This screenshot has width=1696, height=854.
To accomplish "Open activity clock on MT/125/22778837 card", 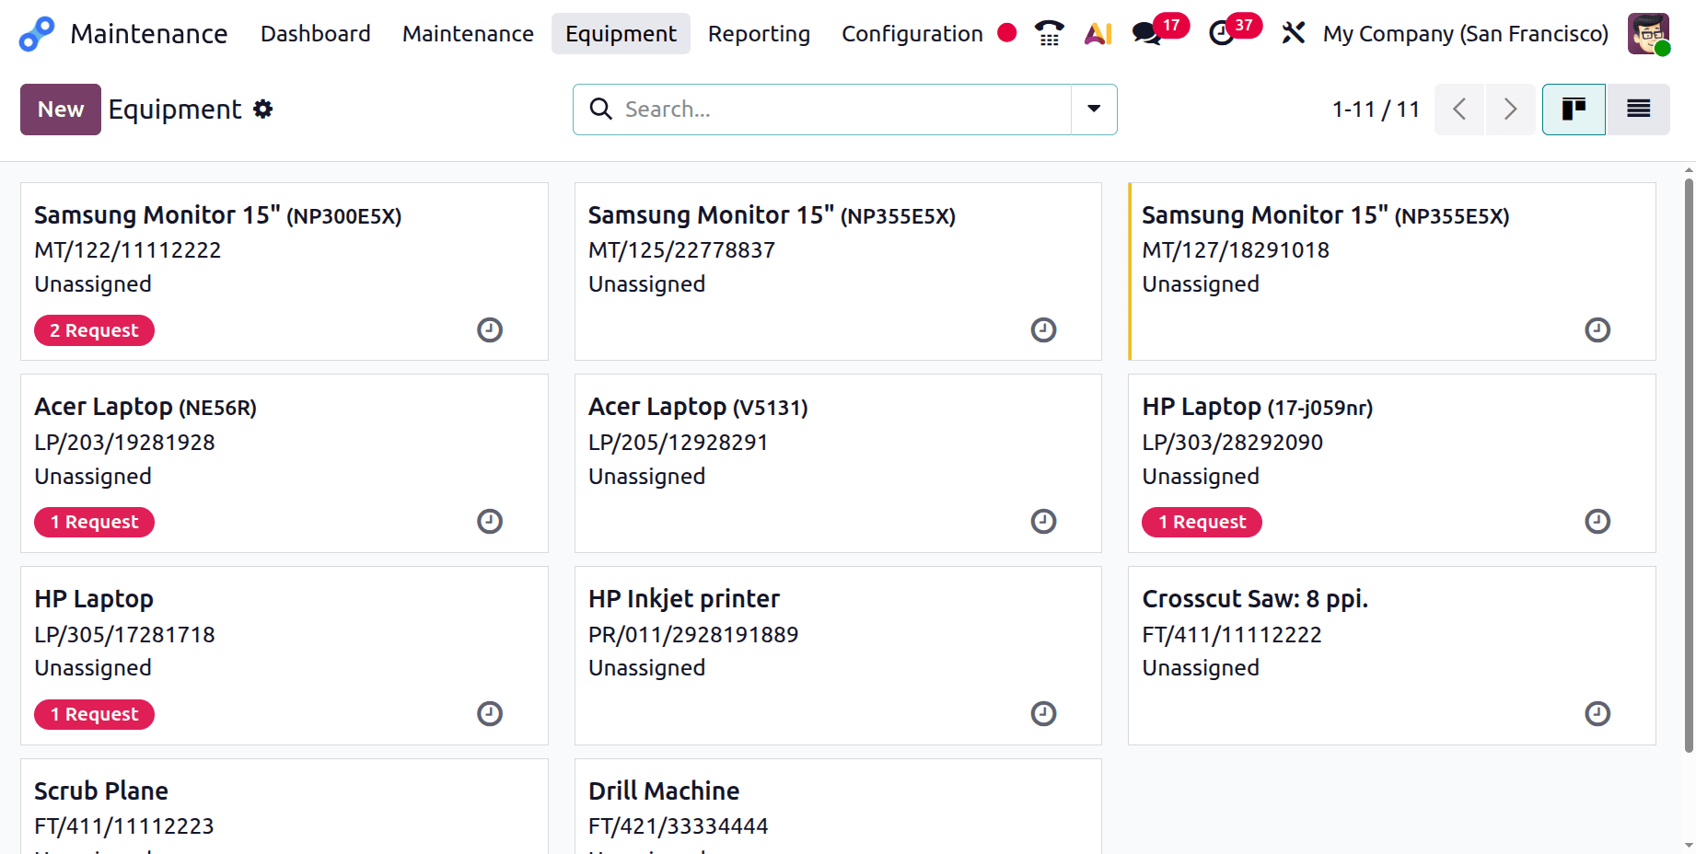I will tap(1043, 329).
